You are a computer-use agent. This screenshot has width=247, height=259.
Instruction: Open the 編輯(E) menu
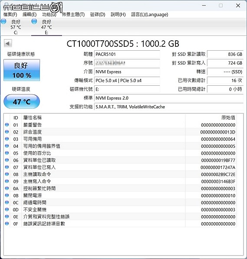[x=30, y=15]
